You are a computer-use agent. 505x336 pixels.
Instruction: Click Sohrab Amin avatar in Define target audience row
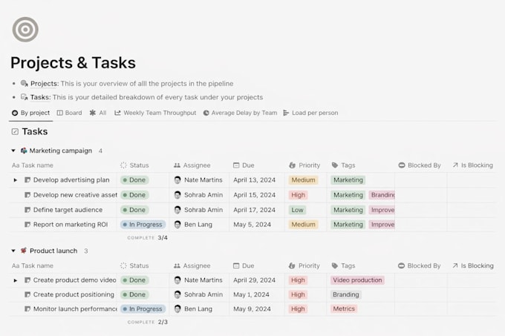coord(177,210)
